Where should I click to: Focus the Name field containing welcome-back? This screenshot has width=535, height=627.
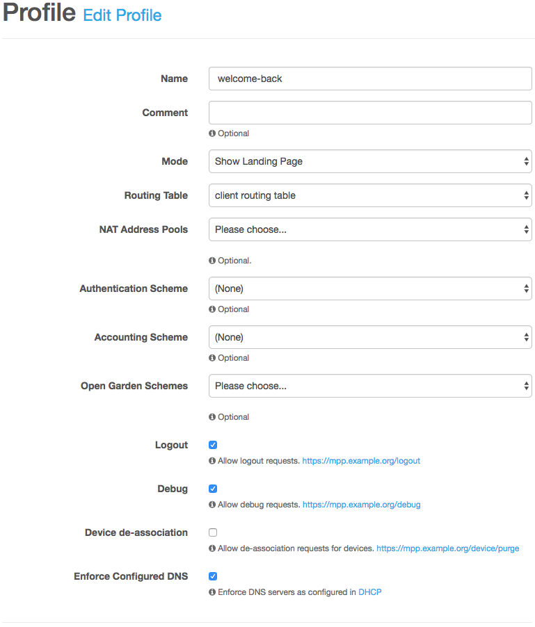point(370,79)
